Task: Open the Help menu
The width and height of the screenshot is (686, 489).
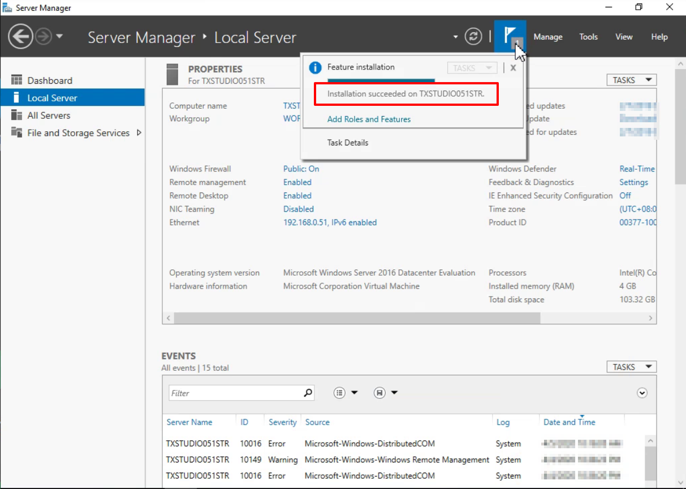Action: [659, 37]
